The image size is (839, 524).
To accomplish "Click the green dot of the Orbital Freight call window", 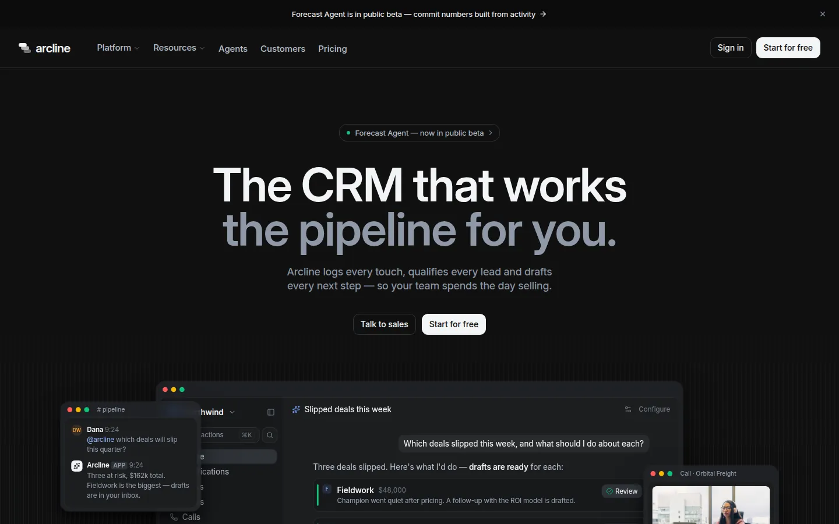I will coord(670,474).
